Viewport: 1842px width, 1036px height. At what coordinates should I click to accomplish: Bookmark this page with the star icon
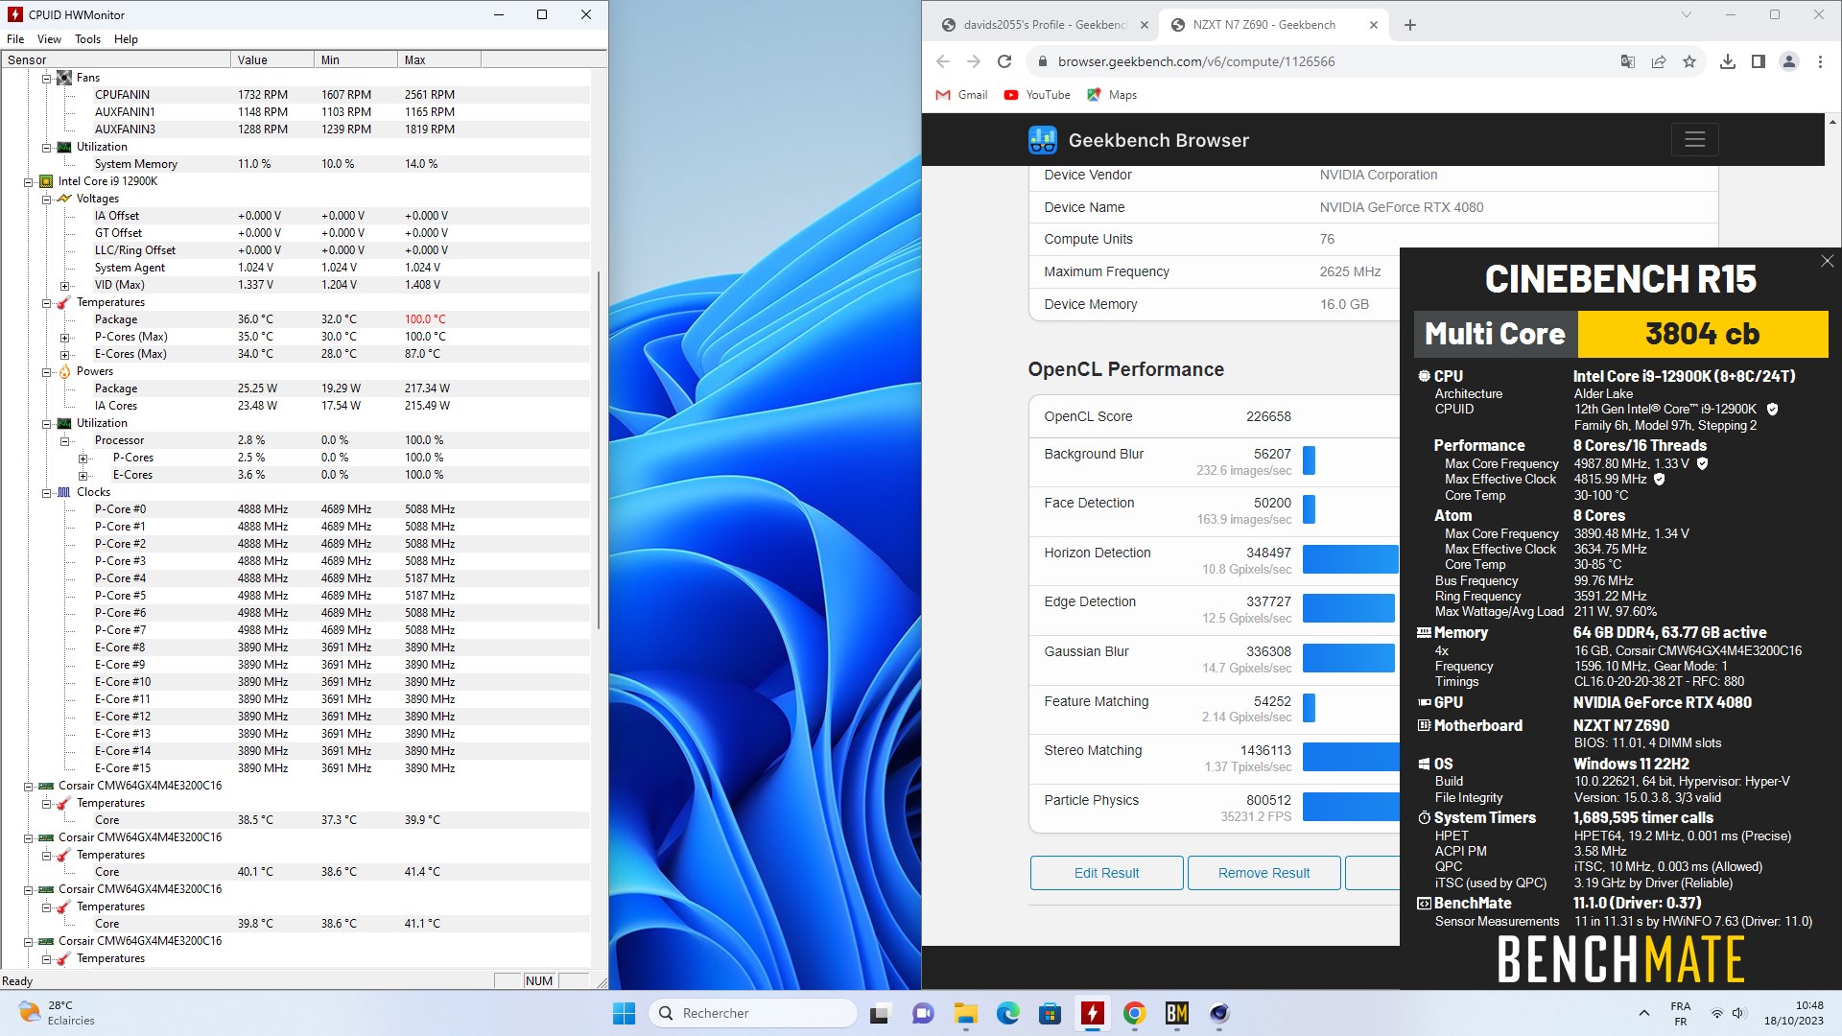[x=1689, y=61]
